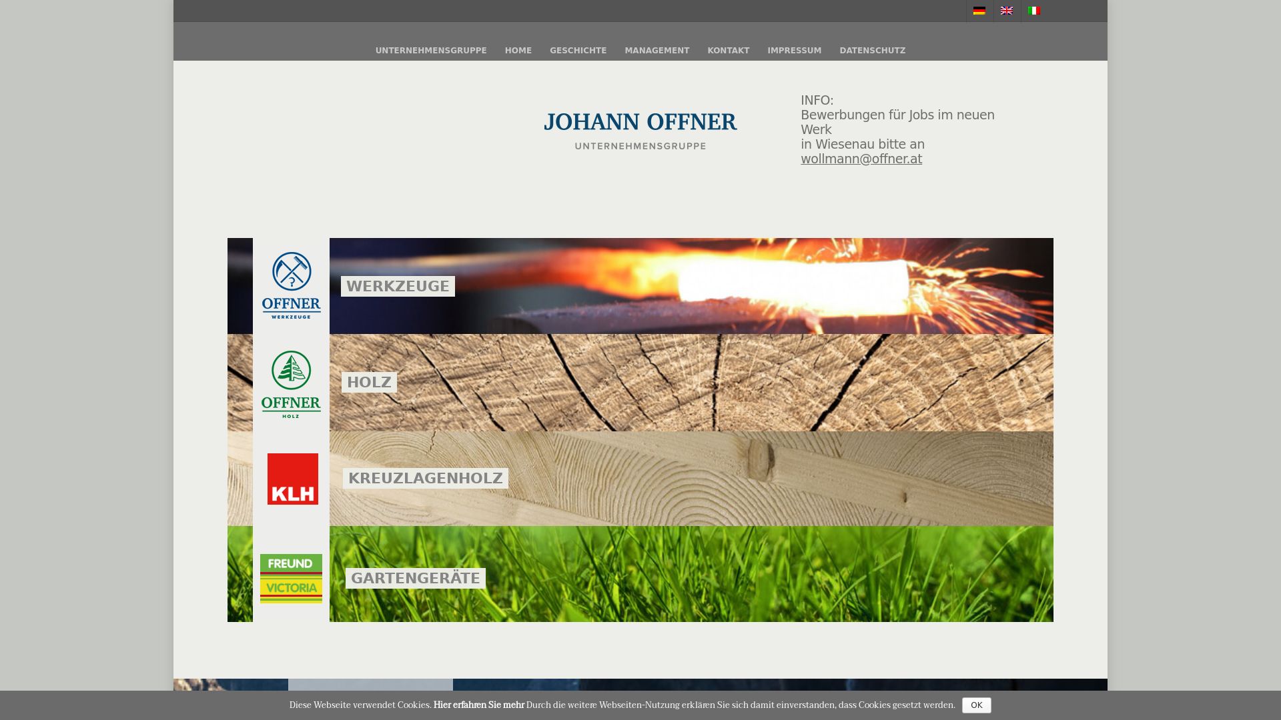The width and height of the screenshot is (1281, 720).
Task: Open the Werkzeuge division label
Action: pos(398,286)
